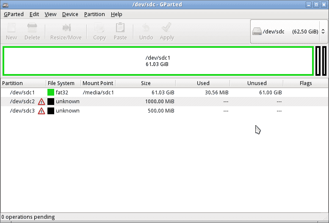The height and width of the screenshot is (223, 329).
Task: Click the unknown label for /dev/sdc3
Action: click(x=68, y=111)
